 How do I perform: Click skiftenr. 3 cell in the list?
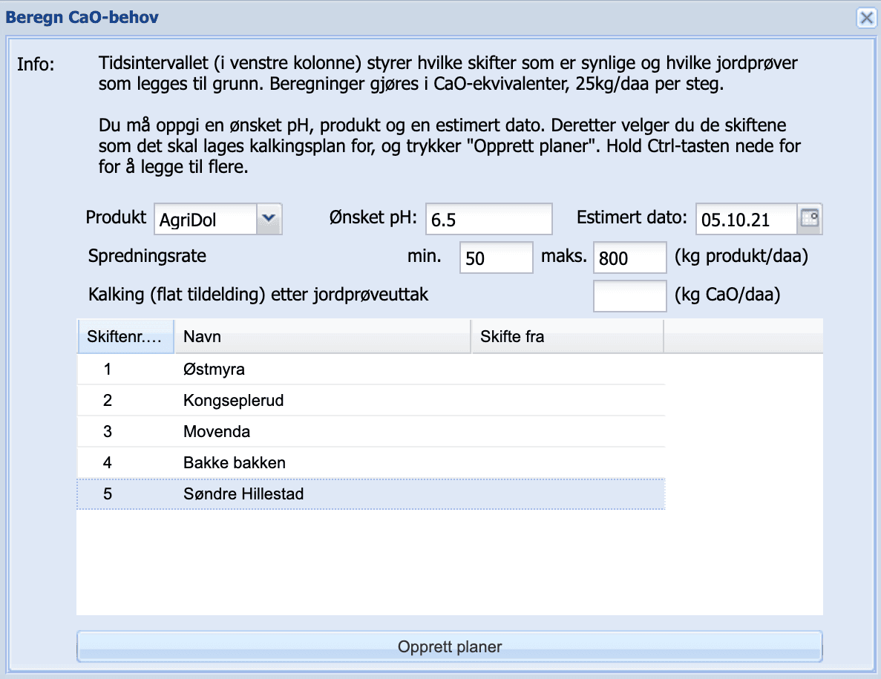pyautogui.click(x=108, y=431)
